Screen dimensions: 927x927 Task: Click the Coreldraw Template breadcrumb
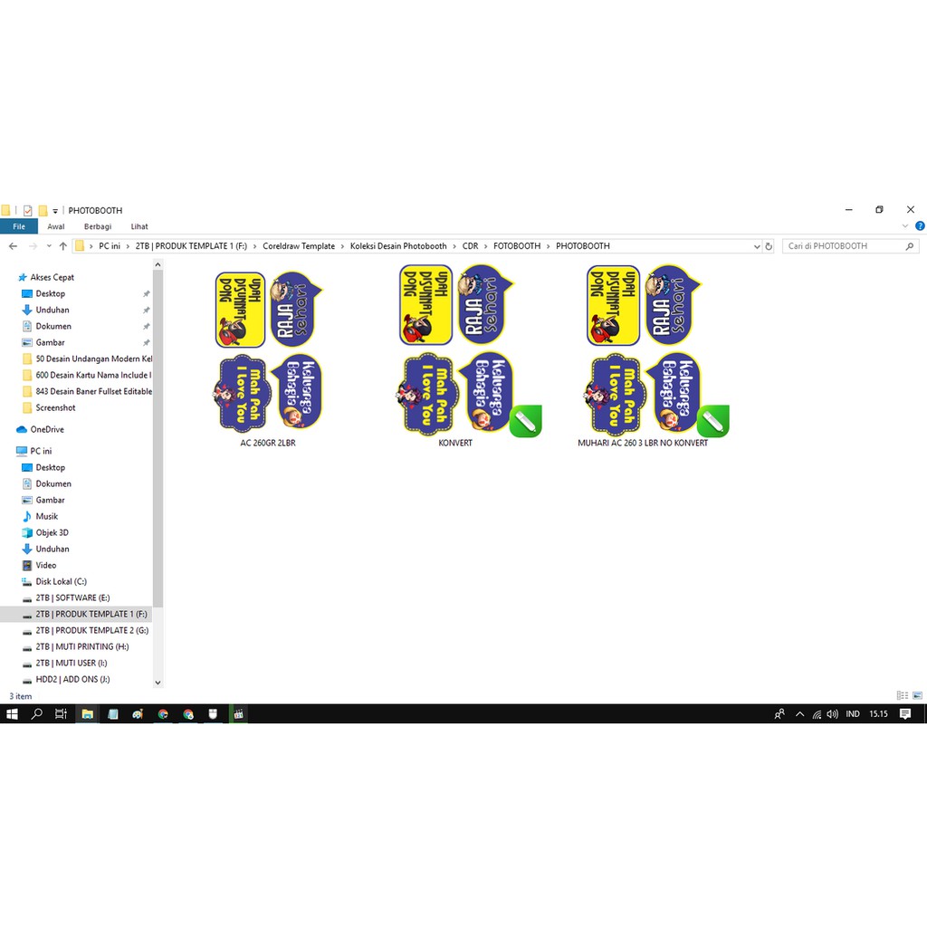point(299,246)
